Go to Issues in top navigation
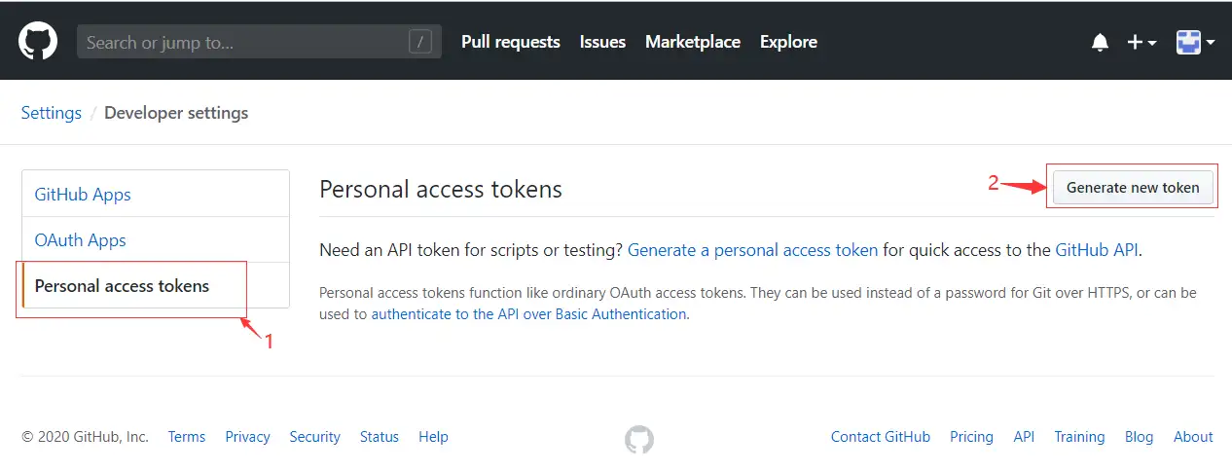Screen dimensions: 1232x471 (602, 42)
